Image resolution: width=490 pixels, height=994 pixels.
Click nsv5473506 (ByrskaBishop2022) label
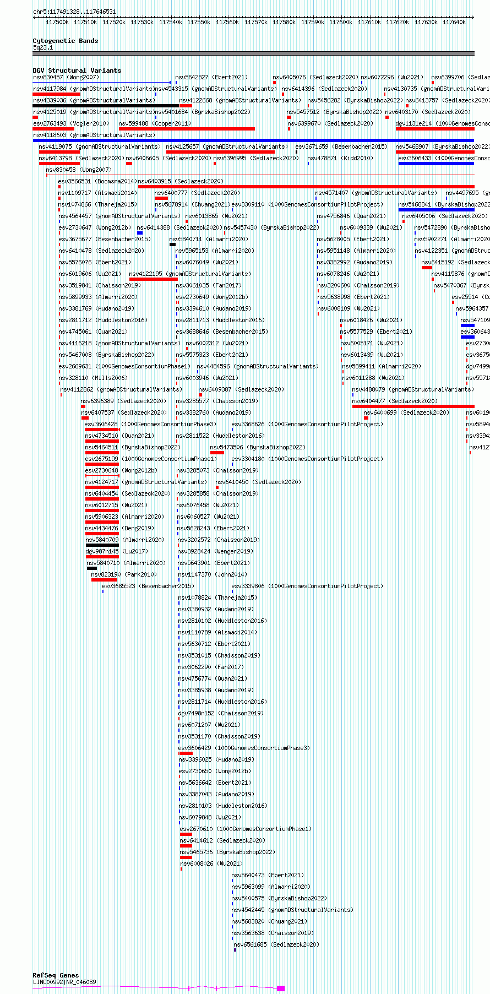(x=258, y=447)
